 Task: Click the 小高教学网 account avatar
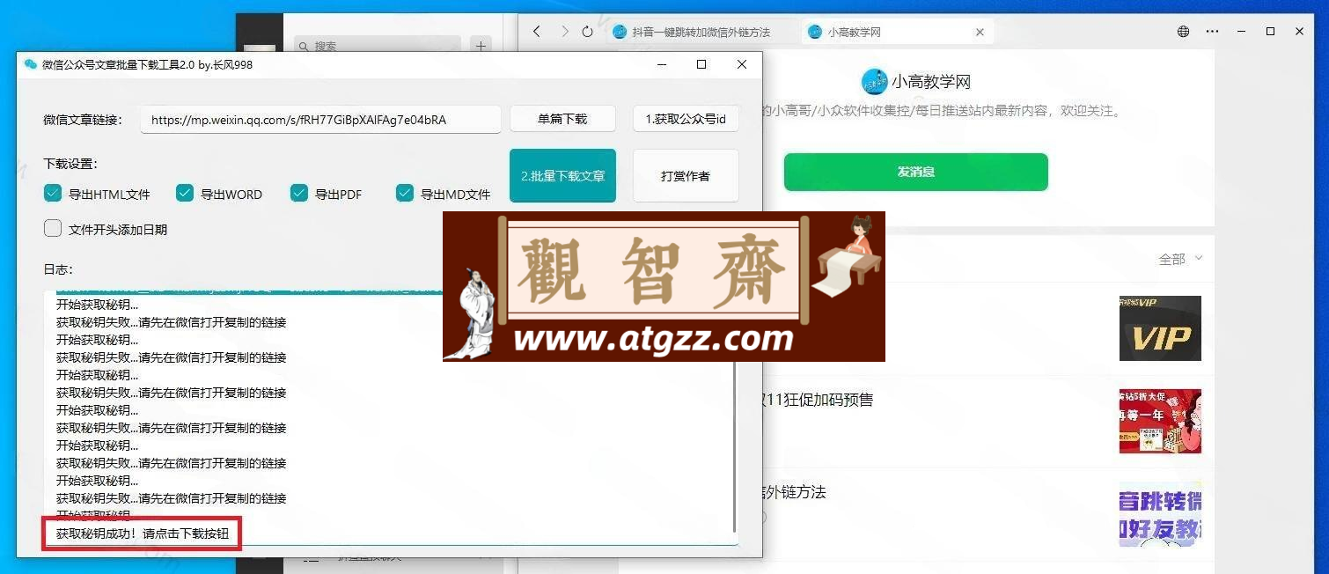coord(874,82)
